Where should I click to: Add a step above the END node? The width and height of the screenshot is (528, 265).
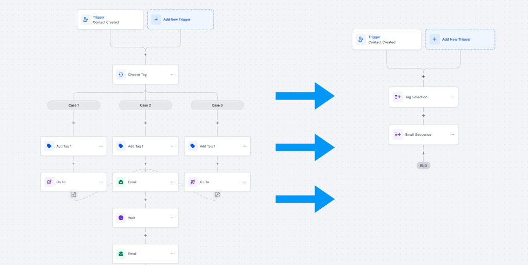(x=424, y=153)
